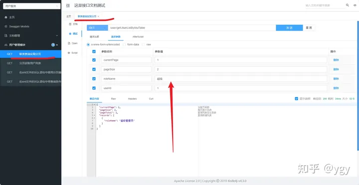Open the GET method dropdown
The height and width of the screenshot is (185, 359).
97,28
